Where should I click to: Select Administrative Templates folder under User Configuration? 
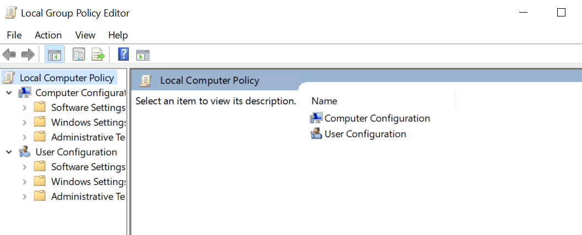pos(79,197)
